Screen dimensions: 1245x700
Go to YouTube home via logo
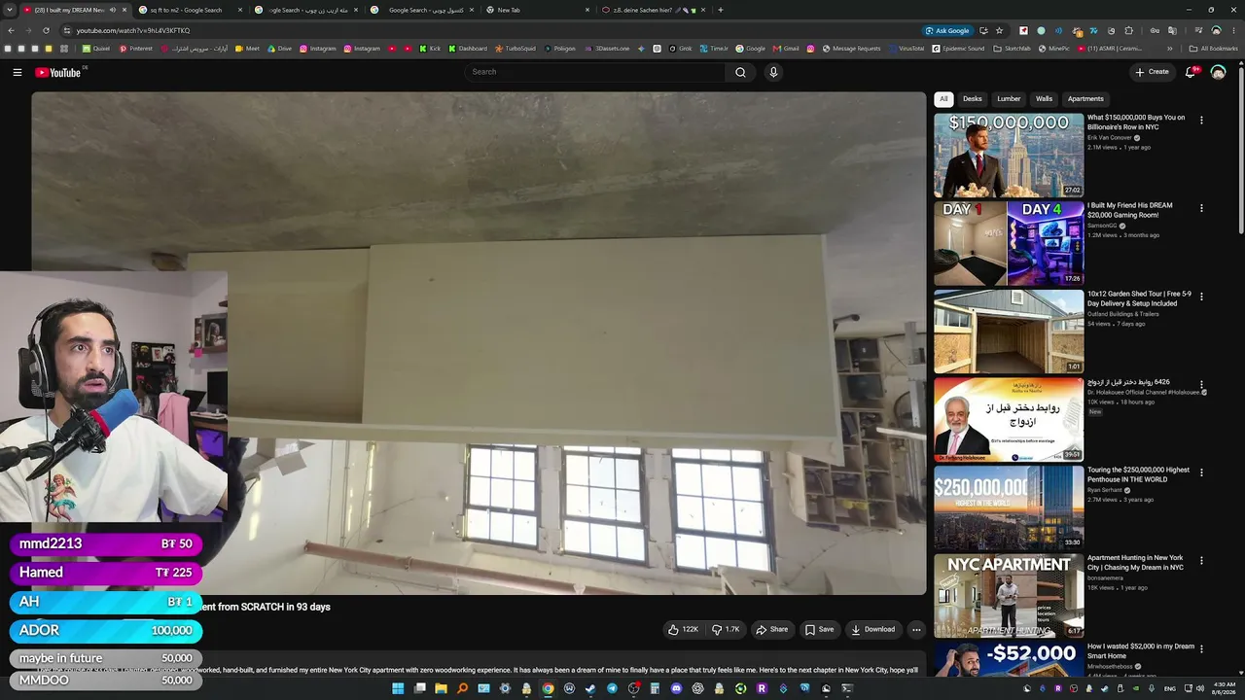point(58,72)
